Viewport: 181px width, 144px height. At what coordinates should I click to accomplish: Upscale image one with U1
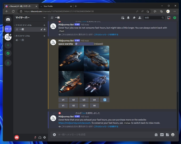63,100
